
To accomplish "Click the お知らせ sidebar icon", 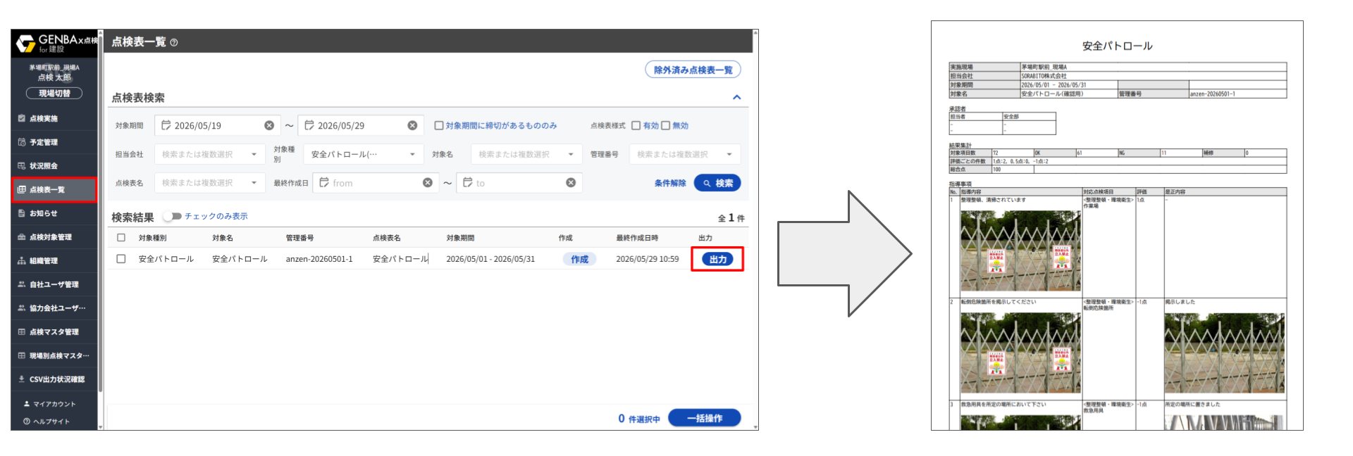I will (x=21, y=213).
